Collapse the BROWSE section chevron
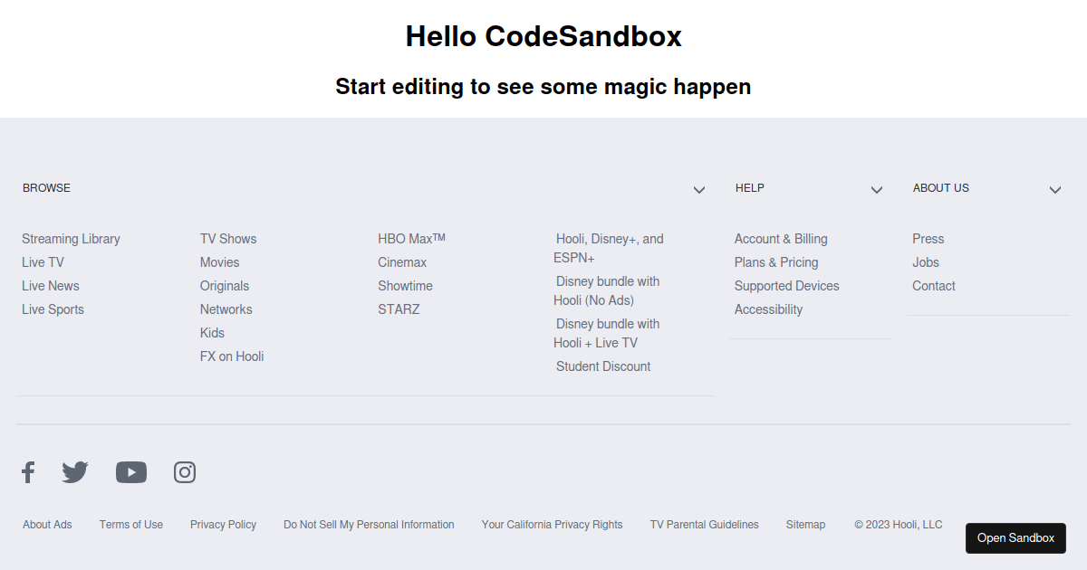The height and width of the screenshot is (570, 1087). point(698,190)
